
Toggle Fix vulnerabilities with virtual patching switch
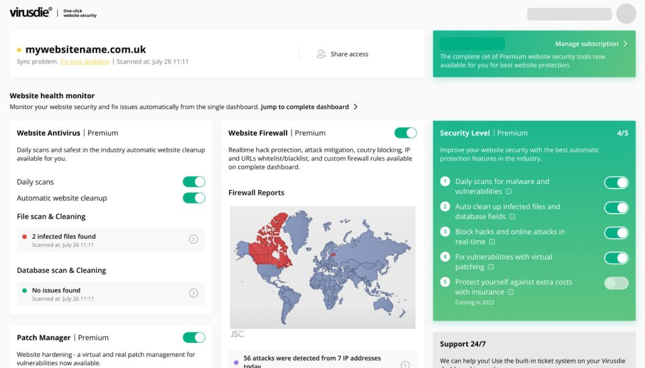pyautogui.click(x=616, y=258)
